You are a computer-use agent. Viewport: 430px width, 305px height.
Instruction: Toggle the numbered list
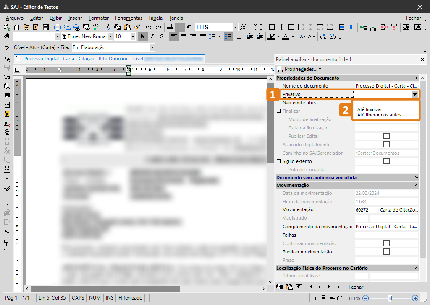coord(239,36)
